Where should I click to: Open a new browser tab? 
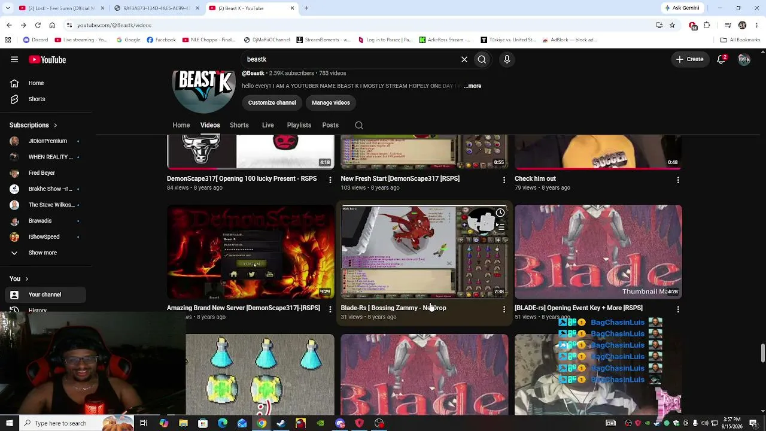point(306,8)
